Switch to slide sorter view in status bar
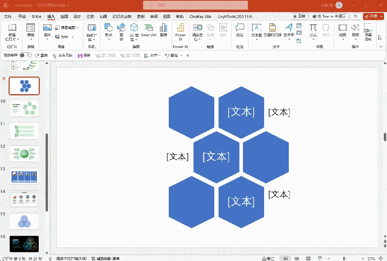 click(297, 258)
